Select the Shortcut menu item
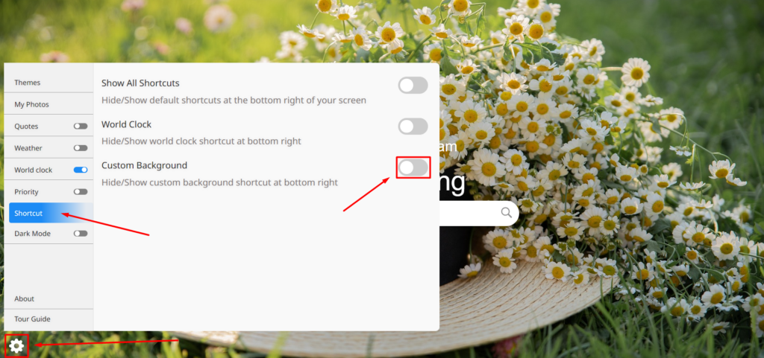Screen dimensions: 764x358 click(51, 213)
